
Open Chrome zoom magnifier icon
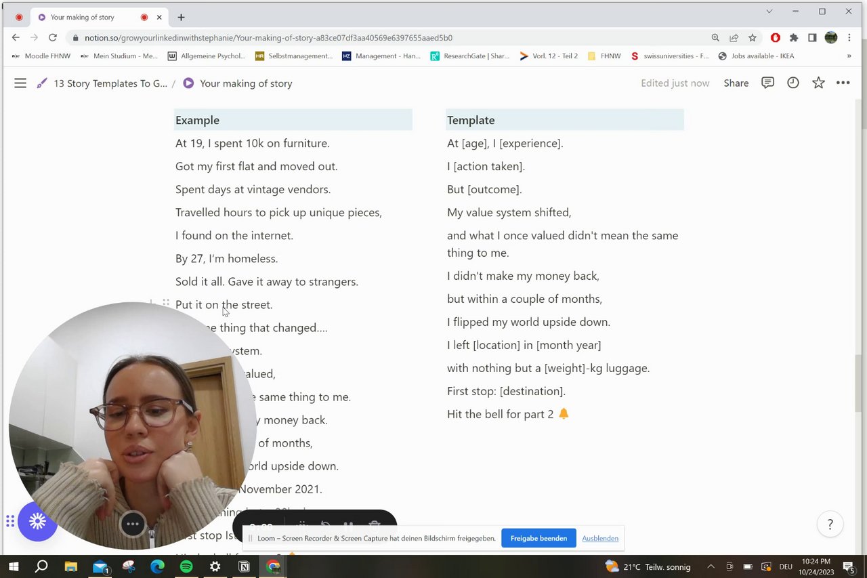(x=715, y=38)
